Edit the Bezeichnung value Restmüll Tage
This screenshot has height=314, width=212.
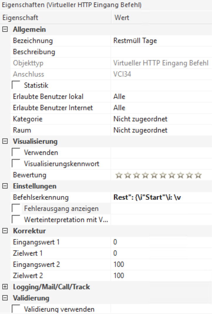[x=161, y=41]
